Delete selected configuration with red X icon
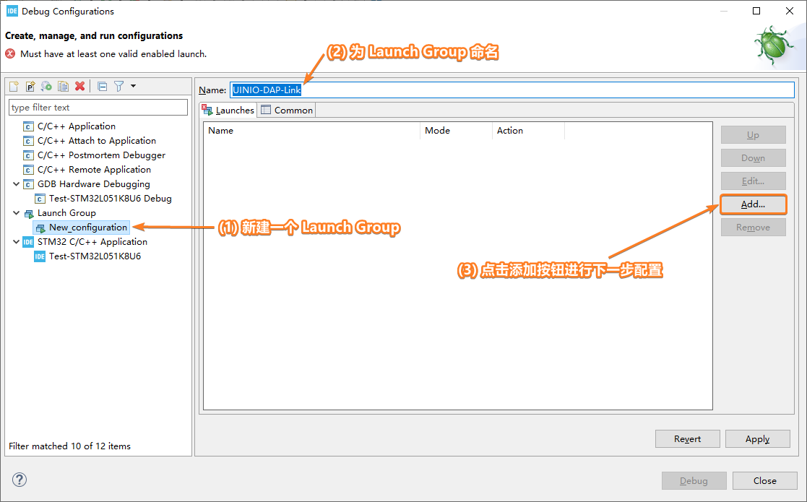Viewport: 807px width, 502px height. (x=79, y=87)
